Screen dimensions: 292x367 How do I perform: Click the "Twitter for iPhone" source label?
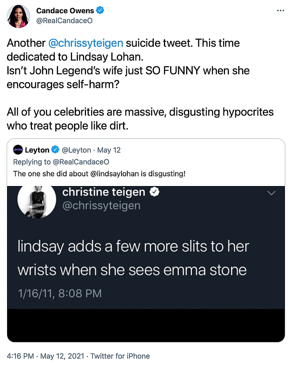click(x=121, y=356)
